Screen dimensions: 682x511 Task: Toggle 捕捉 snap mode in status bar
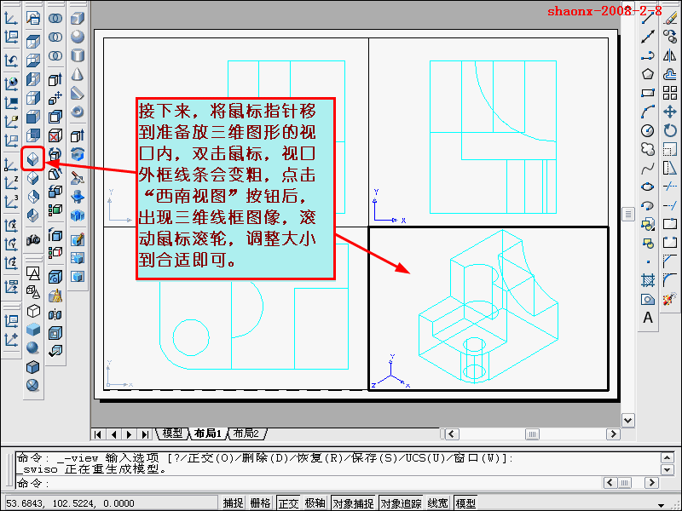click(x=233, y=503)
